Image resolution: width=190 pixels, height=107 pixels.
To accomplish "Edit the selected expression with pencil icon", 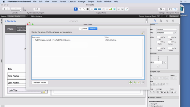I will point(139,83).
